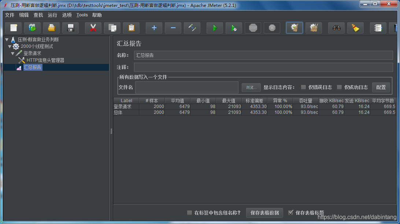
Task: Click the 文件名 input field
Action: tap(187, 87)
